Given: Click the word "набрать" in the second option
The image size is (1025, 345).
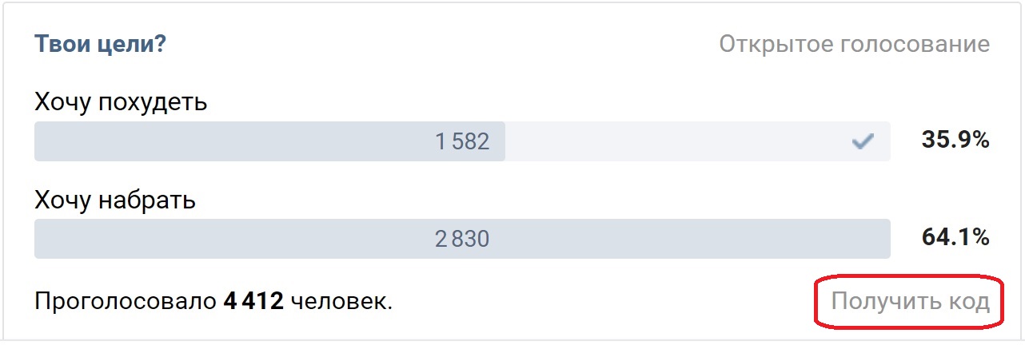Looking at the screenshot, I should 147,200.
